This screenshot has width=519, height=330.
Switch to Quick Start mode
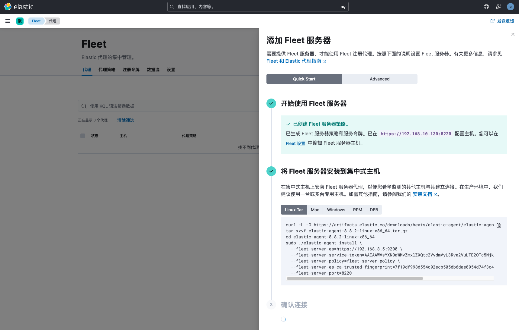(304, 79)
